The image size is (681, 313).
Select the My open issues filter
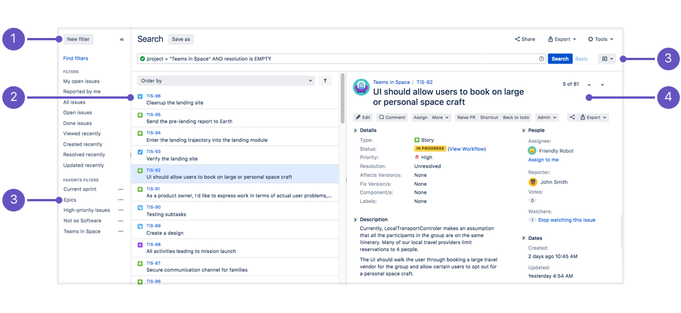coord(81,81)
